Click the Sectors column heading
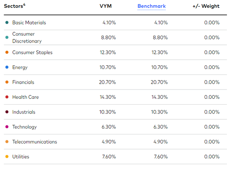Image resolution: width=235 pixels, height=170 pixels. (x=13, y=6)
